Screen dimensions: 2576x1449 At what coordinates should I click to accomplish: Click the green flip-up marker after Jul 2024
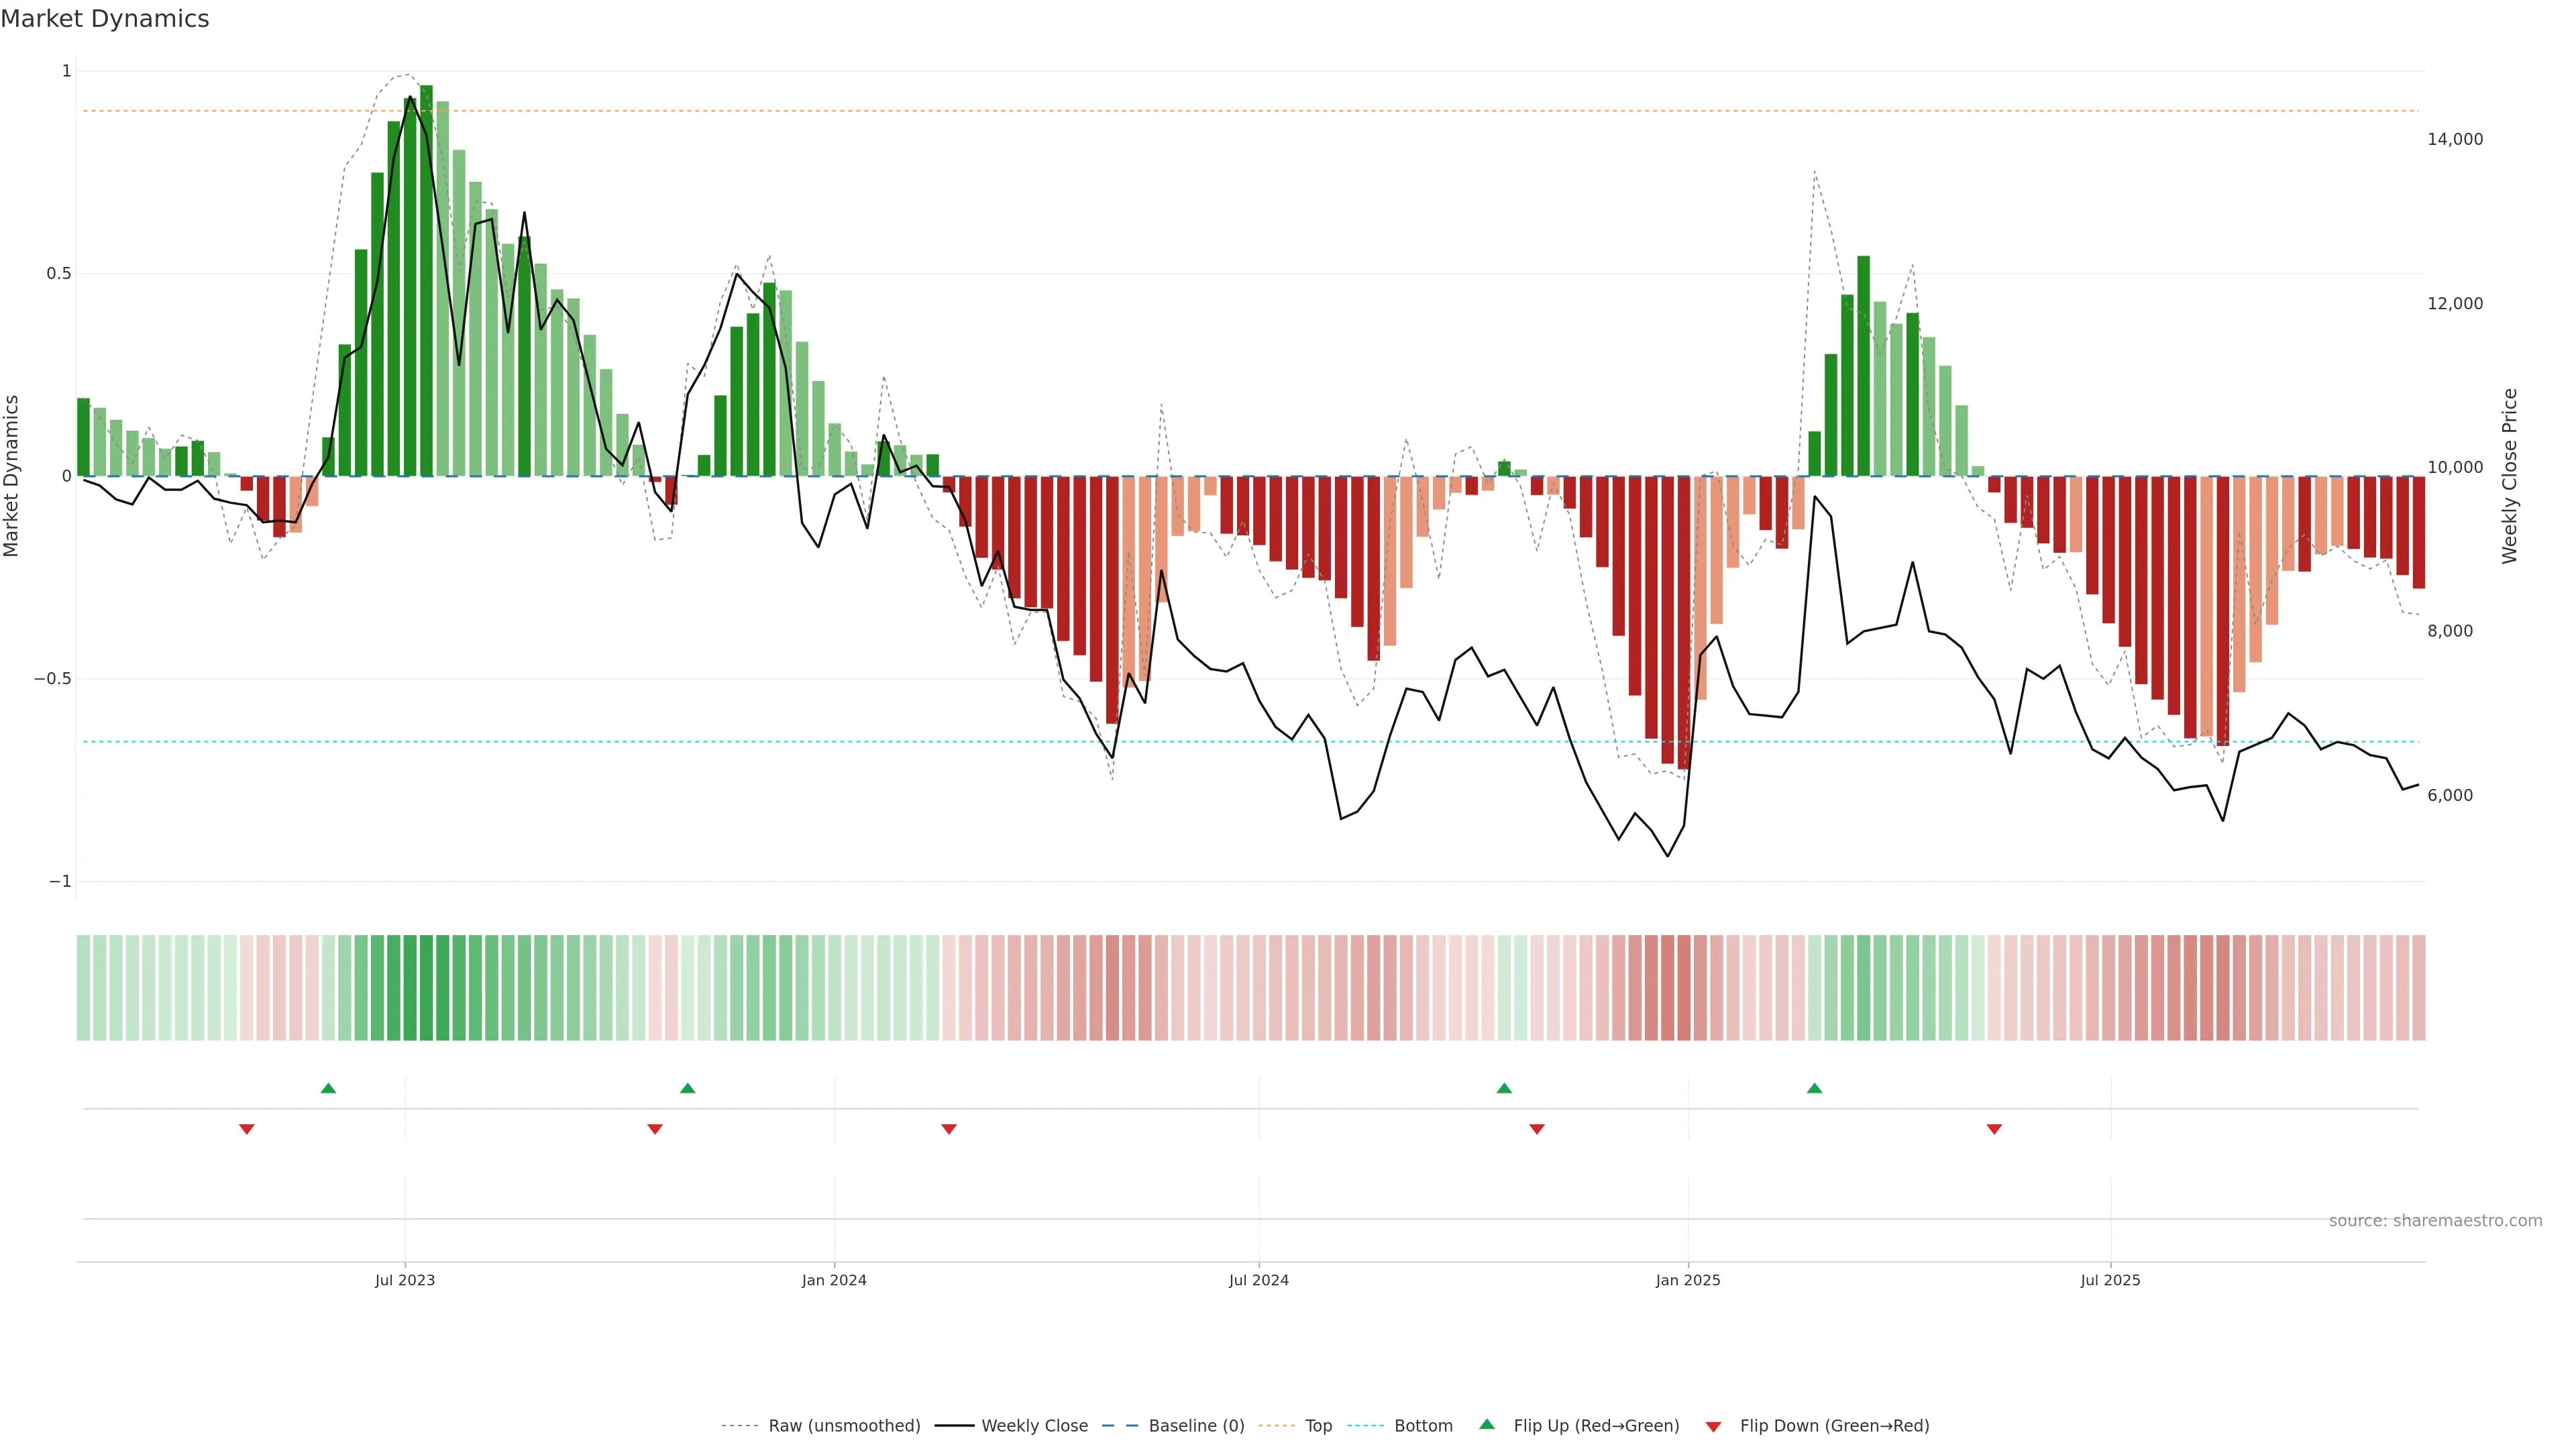[1504, 1088]
